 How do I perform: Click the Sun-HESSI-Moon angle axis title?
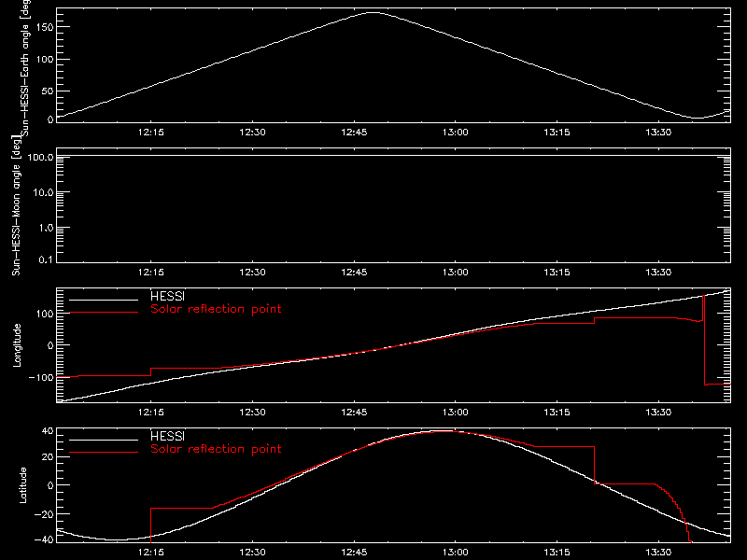tap(16, 206)
